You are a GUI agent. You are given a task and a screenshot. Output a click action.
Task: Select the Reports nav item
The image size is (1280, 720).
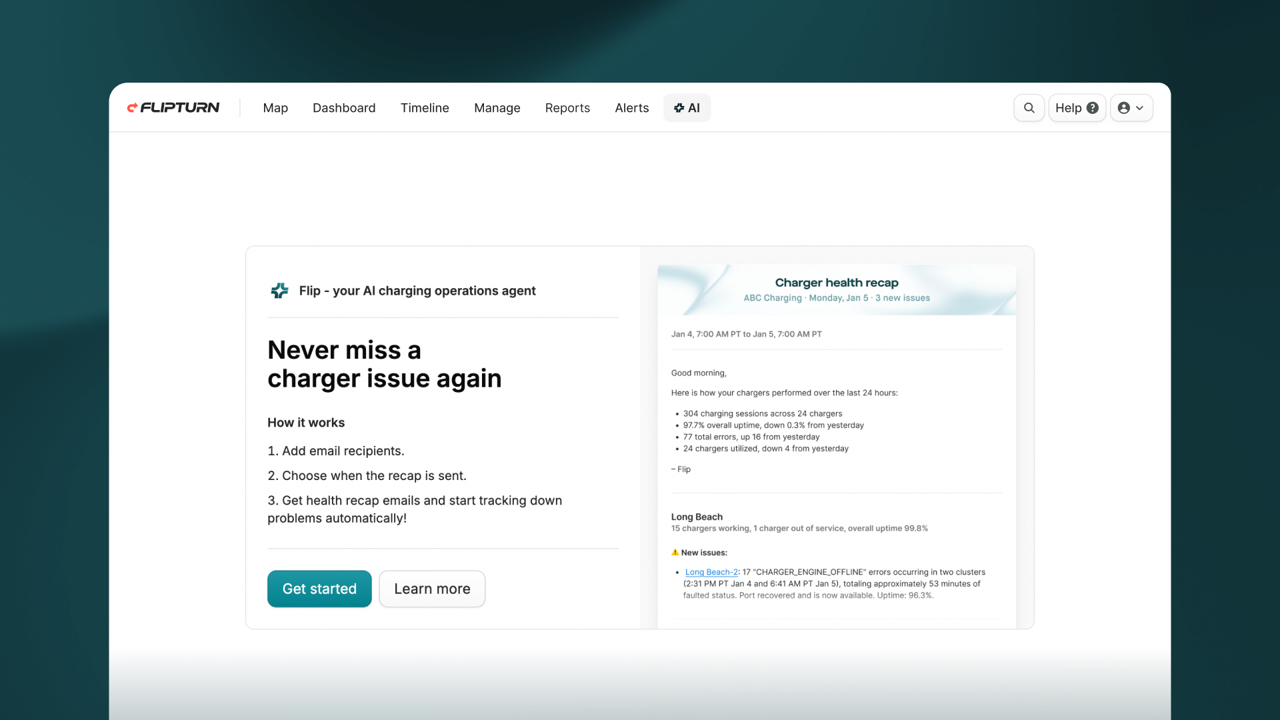coord(567,108)
